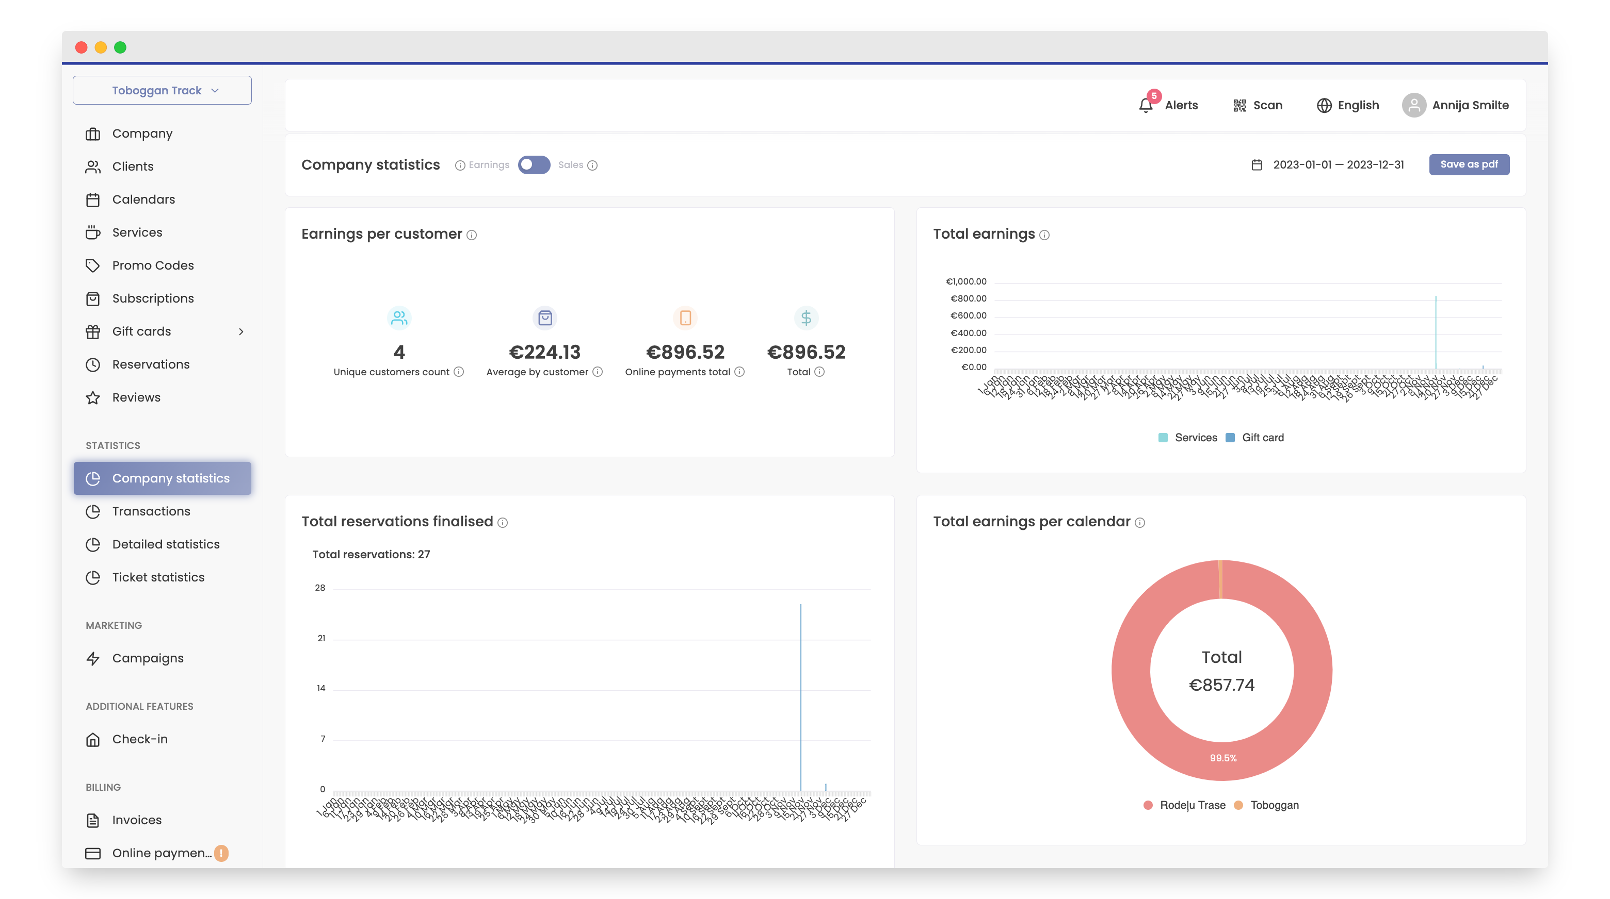Screen dimensions: 1610x899
Task: Click info icon by Unique customers count
Action: pyautogui.click(x=459, y=372)
